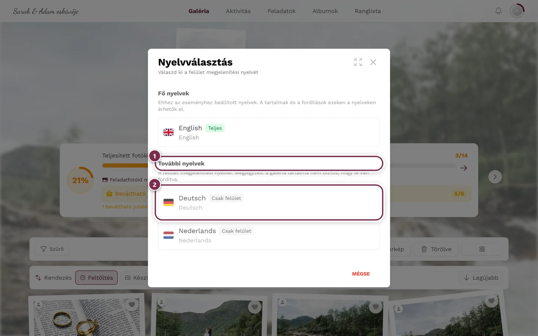
Task: Like the fourth gallery photo
Action: tap(491, 301)
